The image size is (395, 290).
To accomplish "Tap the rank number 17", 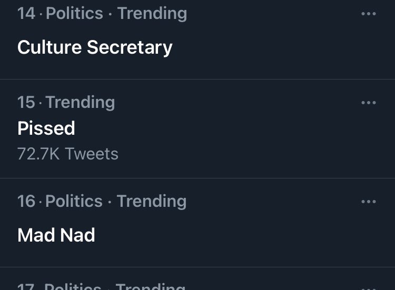I will pos(26,287).
